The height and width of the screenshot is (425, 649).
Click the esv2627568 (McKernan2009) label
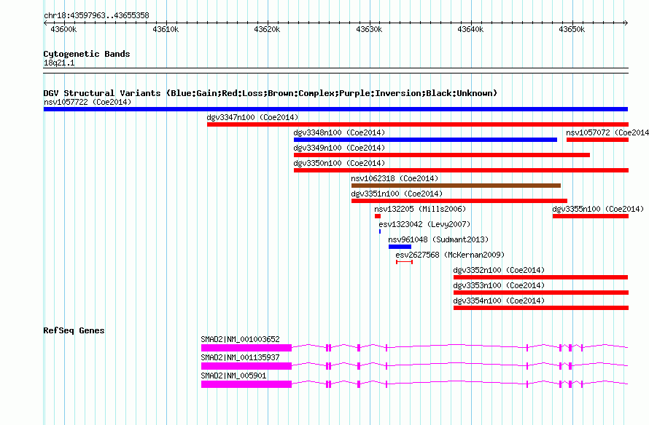point(450,255)
